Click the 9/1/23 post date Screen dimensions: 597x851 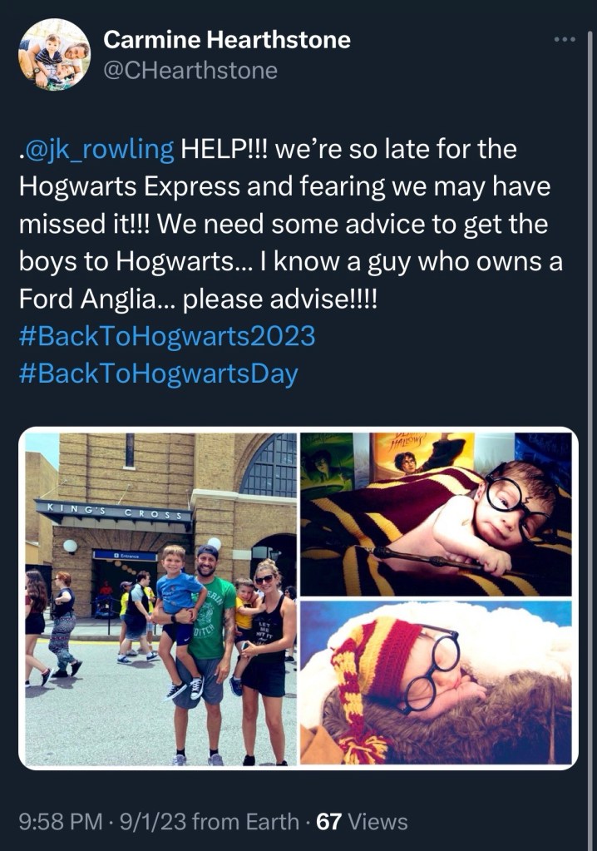pyautogui.click(x=152, y=822)
